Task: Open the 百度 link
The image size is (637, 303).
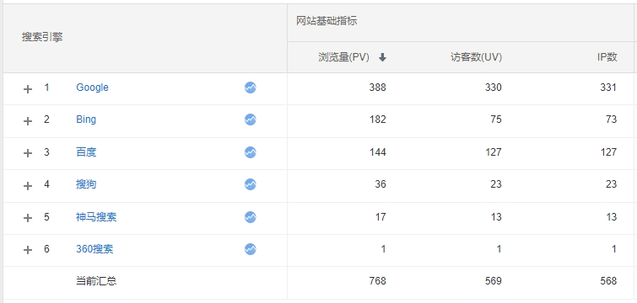Action: tap(86, 152)
